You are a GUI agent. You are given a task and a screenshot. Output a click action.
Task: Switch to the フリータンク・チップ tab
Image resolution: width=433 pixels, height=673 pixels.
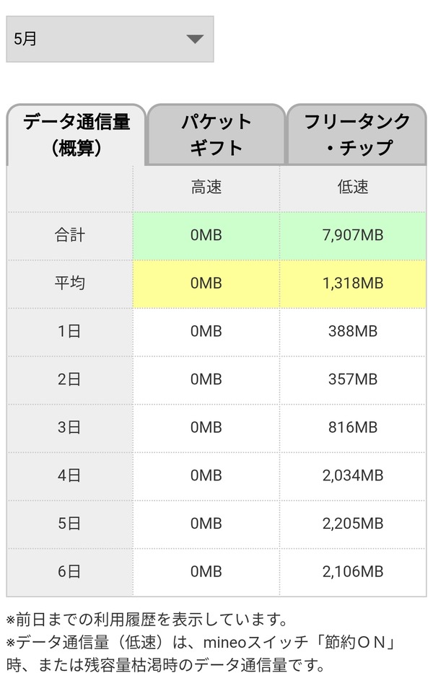pos(357,134)
